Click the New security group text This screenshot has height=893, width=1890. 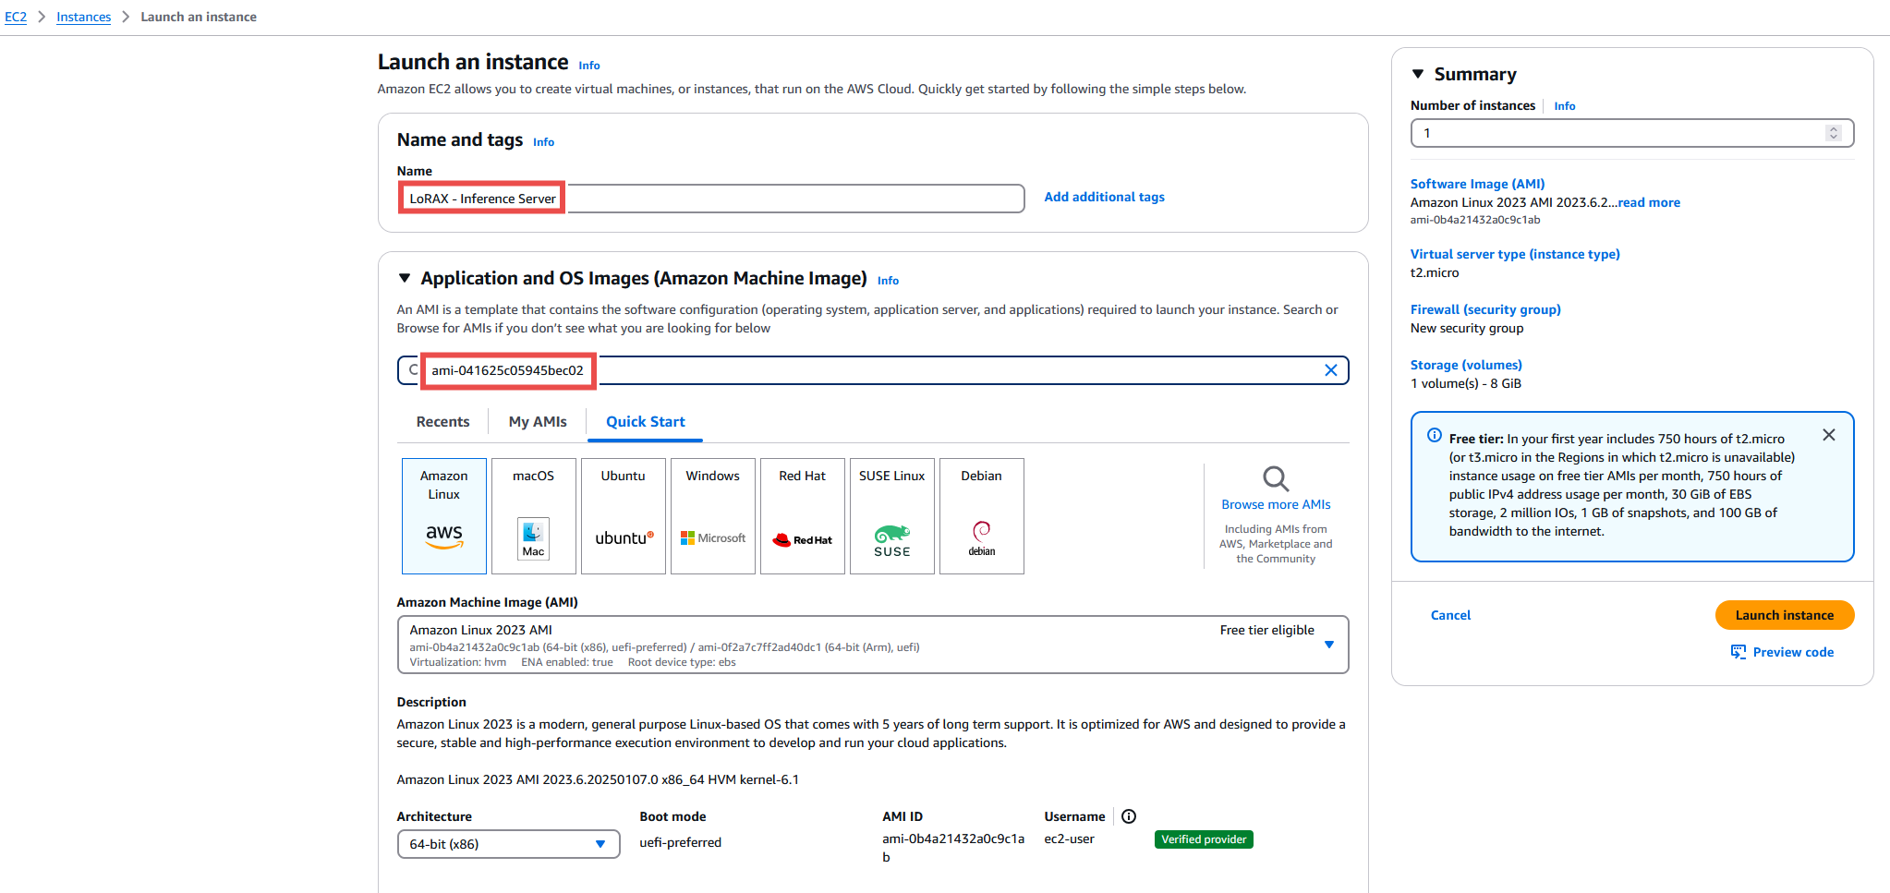[1467, 328]
